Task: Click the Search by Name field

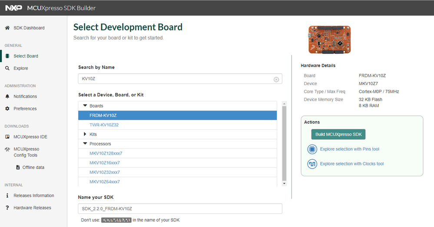Action: (x=180, y=79)
